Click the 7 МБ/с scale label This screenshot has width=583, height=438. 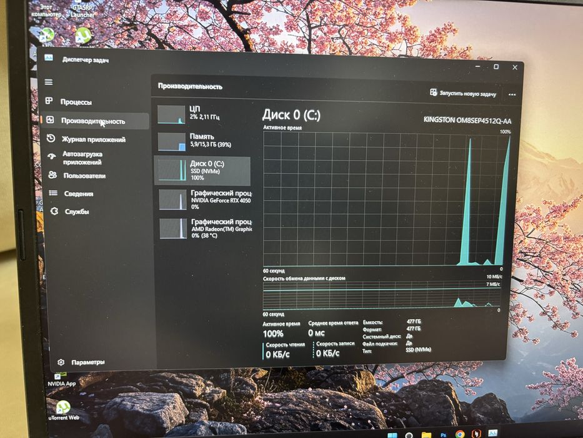click(x=492, y=284)
